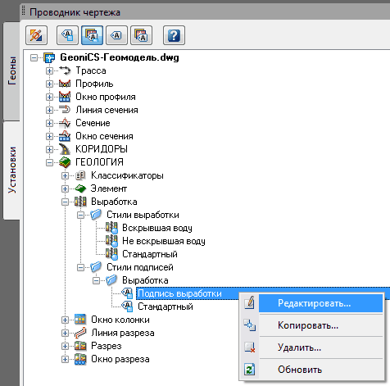This screenshot has height=386, width=390.
Task: Switch to the Геоны side tab
Action: [x=11, y=71]
